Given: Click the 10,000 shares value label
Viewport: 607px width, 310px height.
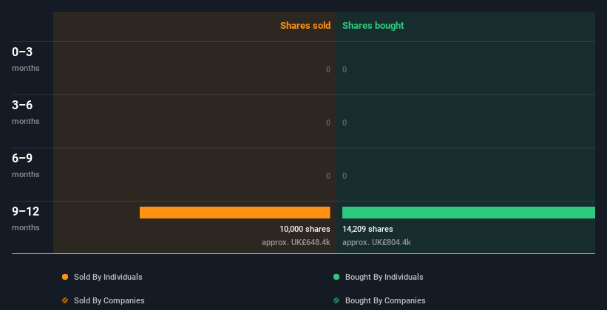Looking at the screenshot, I should pyautogui.click(x=305, y=229).
